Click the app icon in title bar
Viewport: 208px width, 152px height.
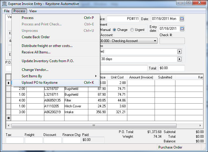pos(4,4)
